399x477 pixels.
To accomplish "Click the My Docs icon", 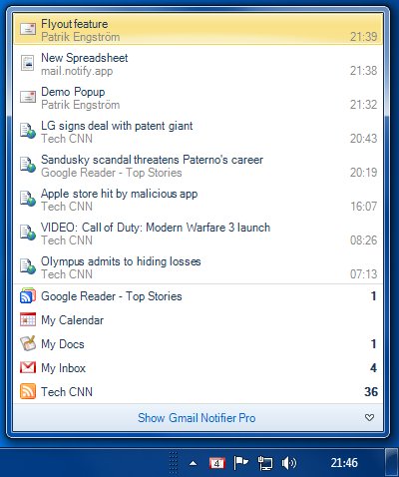I will 28,344.
